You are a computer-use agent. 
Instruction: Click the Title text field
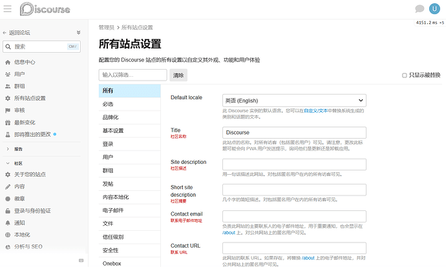coord(294,132)
